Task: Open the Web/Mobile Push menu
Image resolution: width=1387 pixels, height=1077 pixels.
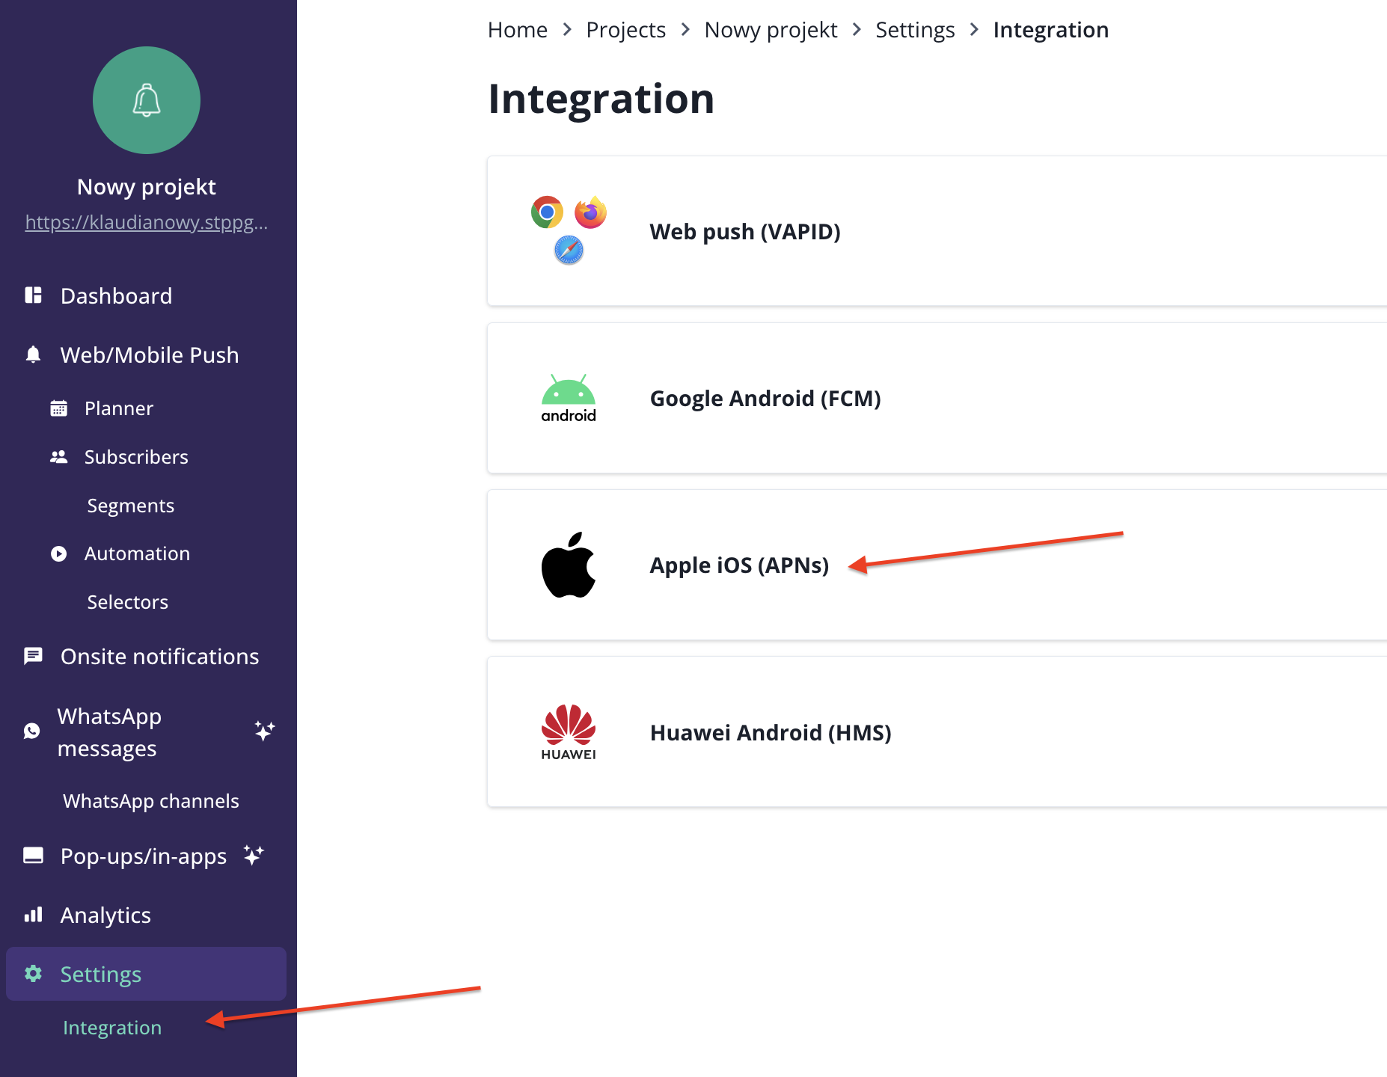Action: [x=149, y=355]
